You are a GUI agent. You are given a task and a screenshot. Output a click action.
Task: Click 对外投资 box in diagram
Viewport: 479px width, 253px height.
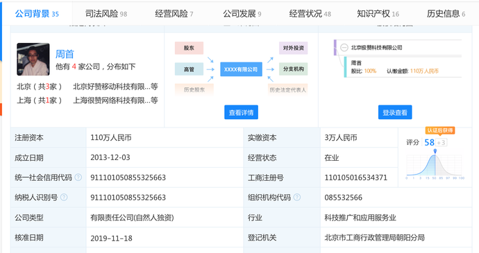(293, 48)
